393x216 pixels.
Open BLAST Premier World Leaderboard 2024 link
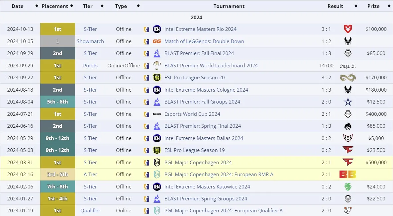point(211,66)
